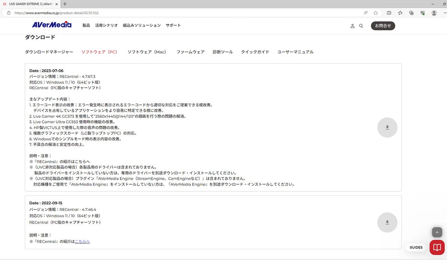This screenshot has width=447, height=260.
Task: Switch to ソフトウェア（Mac）tab
Action: coord(147,52)
